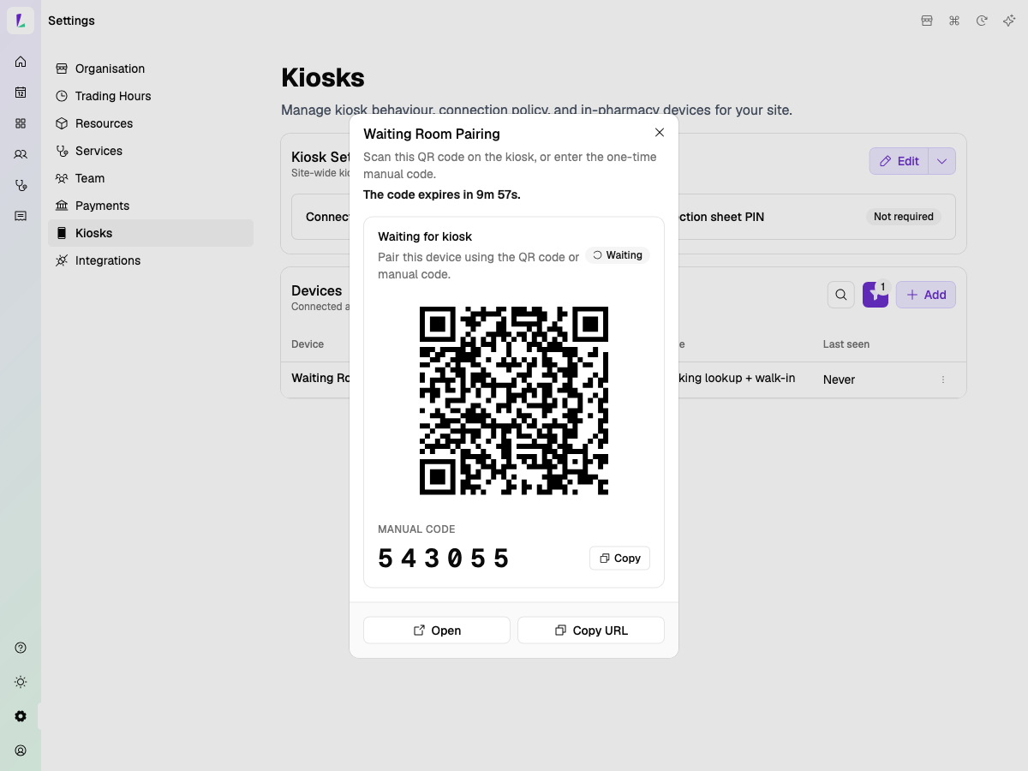Click the pairing QR code image
This screenshot has height=771, width=1028.
coord(514,401)
